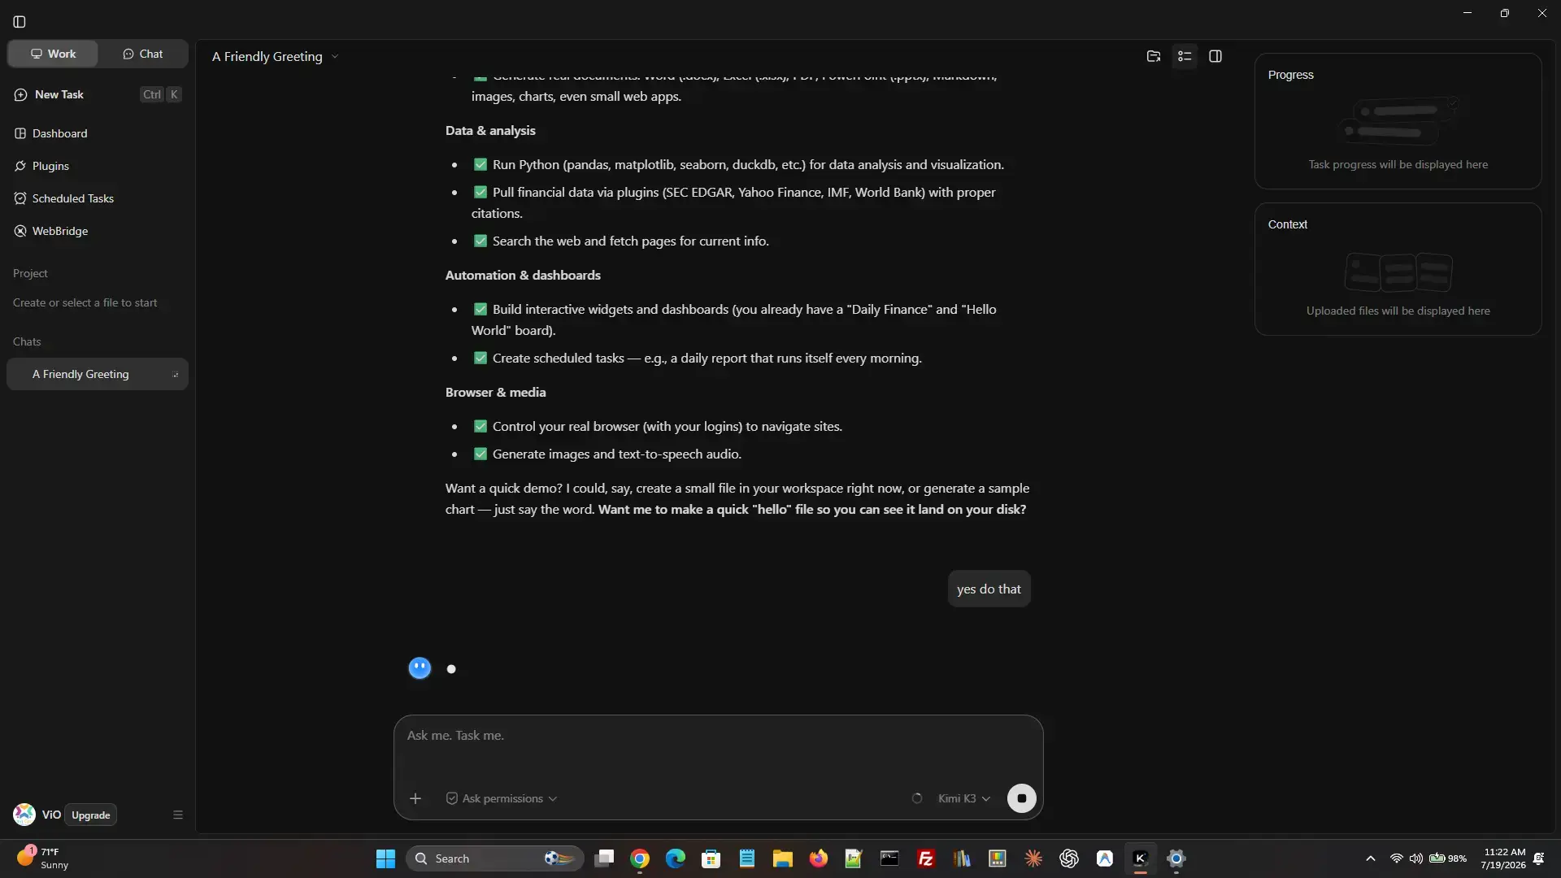Expand the A Friendly Greeting title dropdown

pyautogui.click(x=334, y=57)
